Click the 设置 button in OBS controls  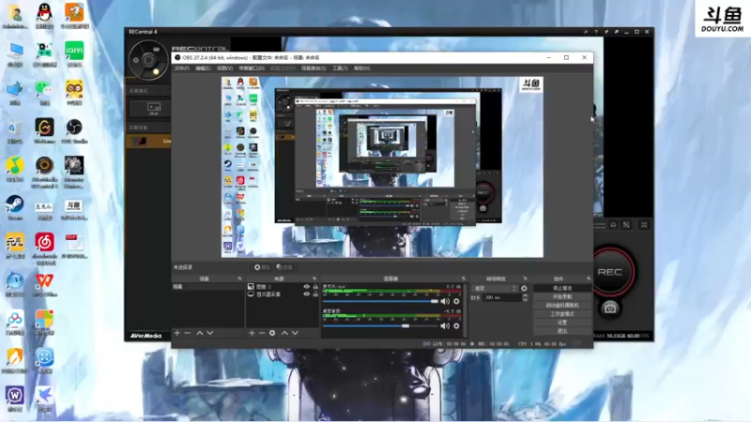[562, 323]
